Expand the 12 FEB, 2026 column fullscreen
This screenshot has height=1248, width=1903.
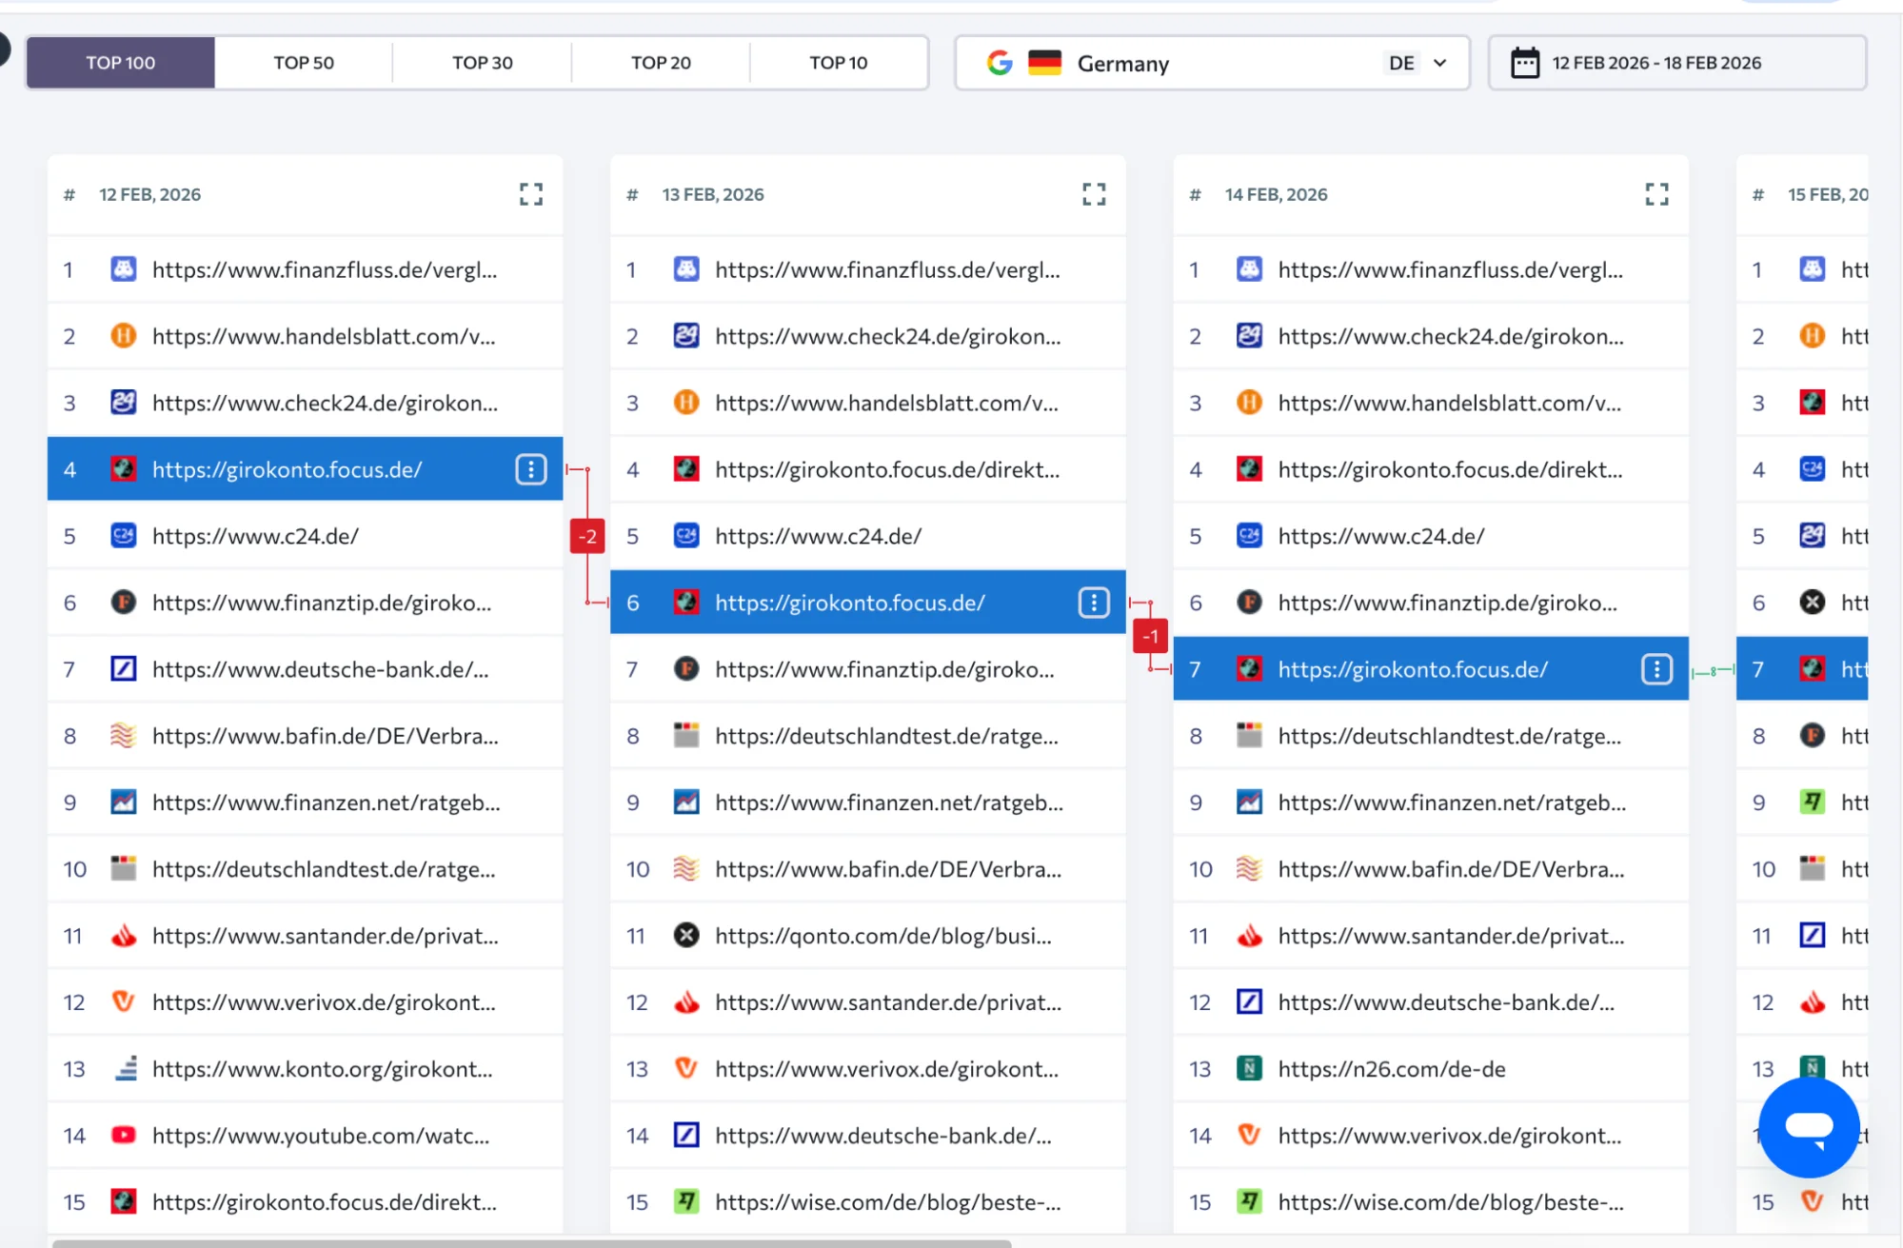click(x=531, y=194)
